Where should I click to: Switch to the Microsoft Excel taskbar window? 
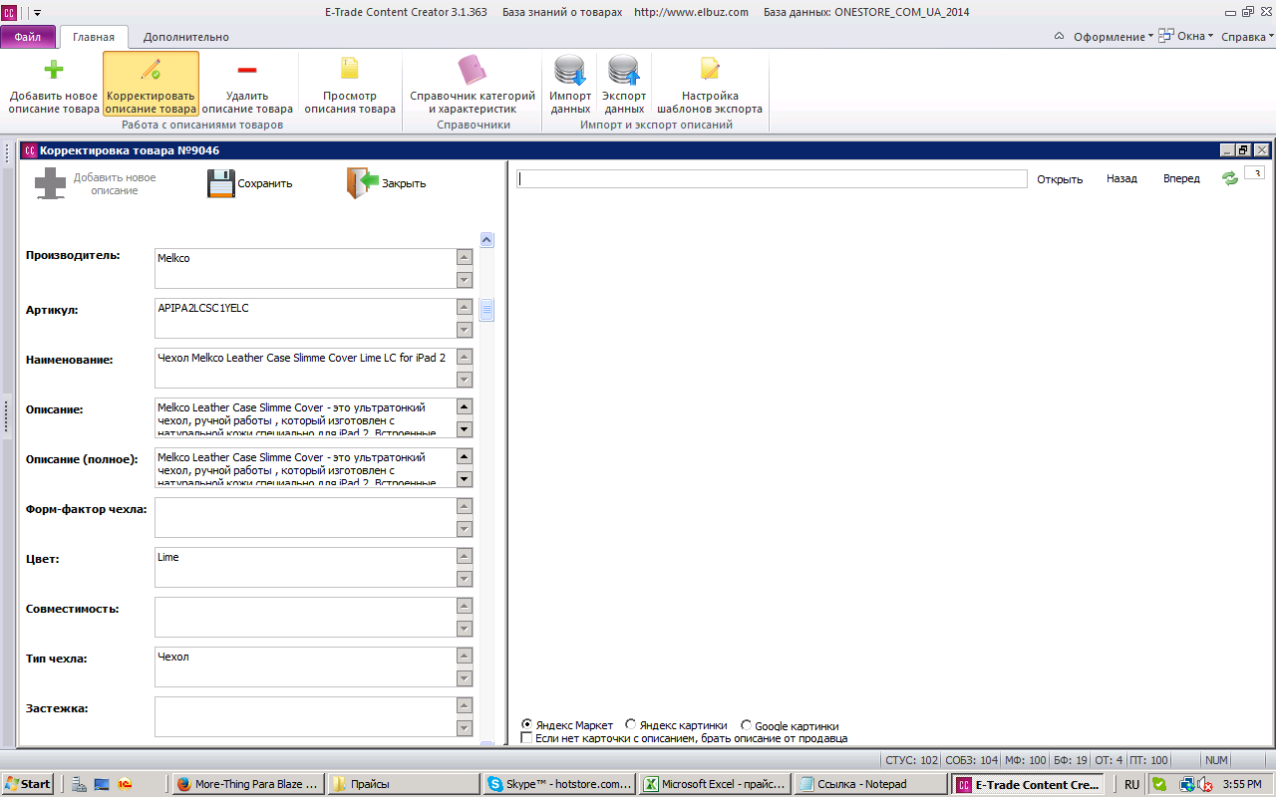(x=715, y=784)
